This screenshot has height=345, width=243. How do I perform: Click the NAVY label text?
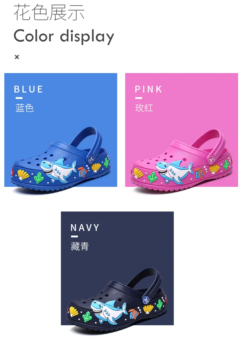coord(85,228)
